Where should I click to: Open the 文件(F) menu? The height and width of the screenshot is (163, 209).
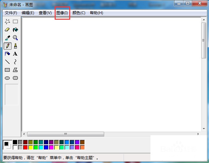pos(11,13)
